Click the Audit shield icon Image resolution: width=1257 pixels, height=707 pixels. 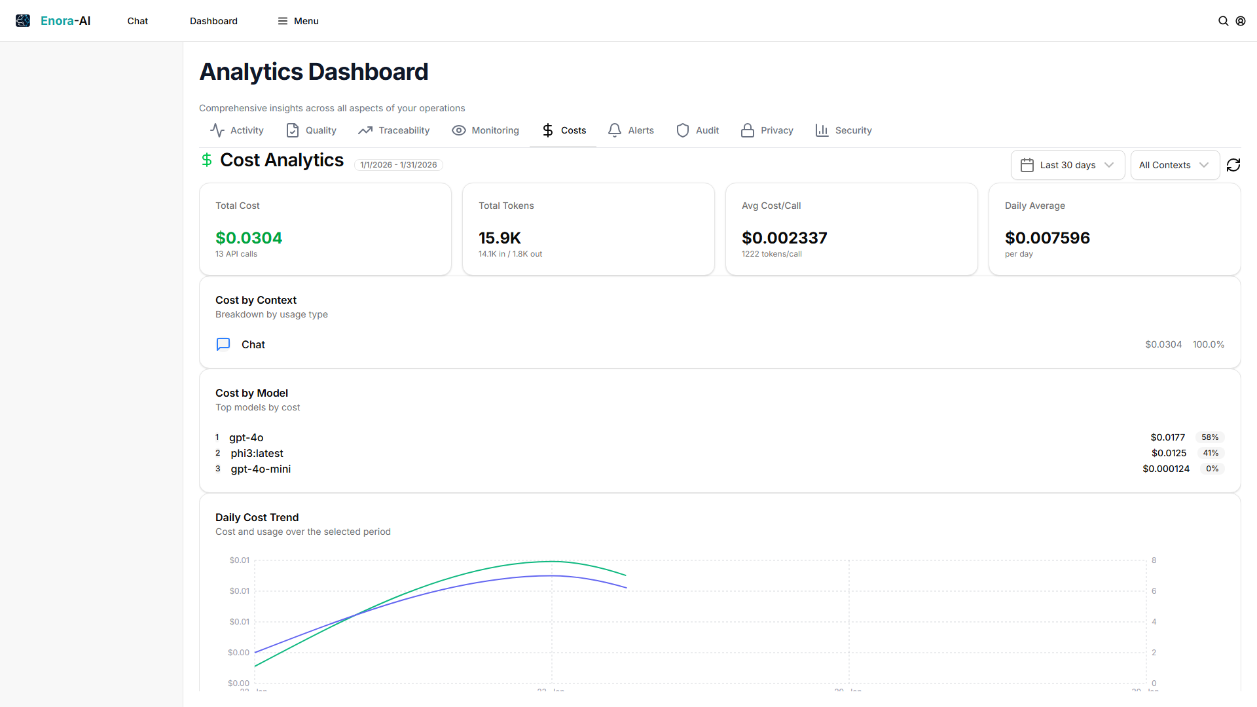coord(682,130)
